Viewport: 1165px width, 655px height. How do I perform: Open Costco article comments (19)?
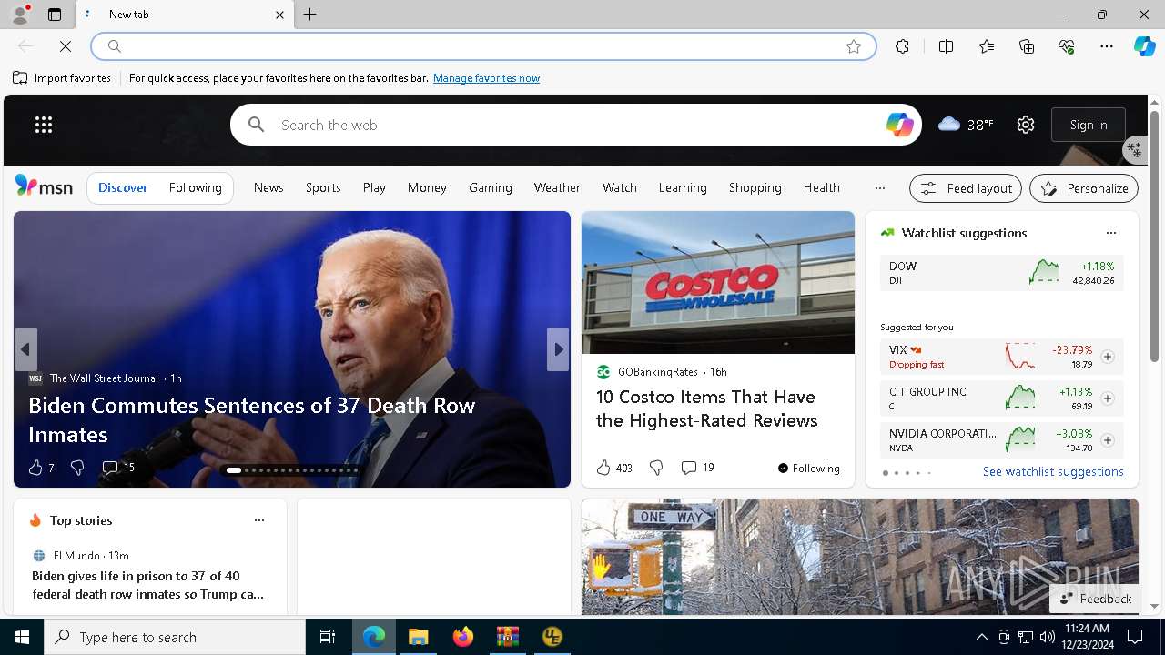698,468
